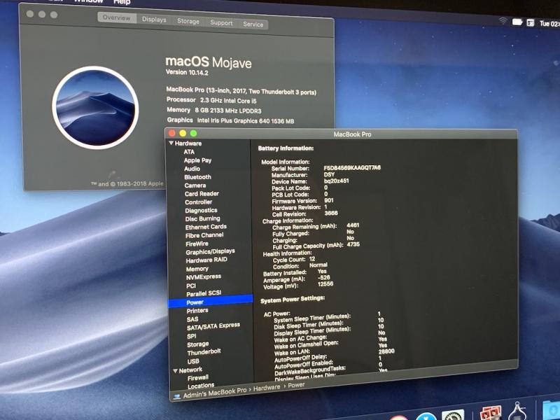
Task: Click the macOS Mojave desert logo image
Action: (x=95, y=108)
